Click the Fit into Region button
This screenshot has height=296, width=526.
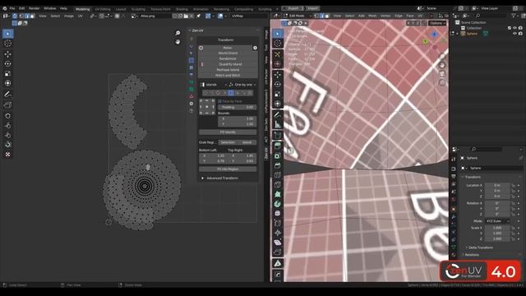[228, 169]
